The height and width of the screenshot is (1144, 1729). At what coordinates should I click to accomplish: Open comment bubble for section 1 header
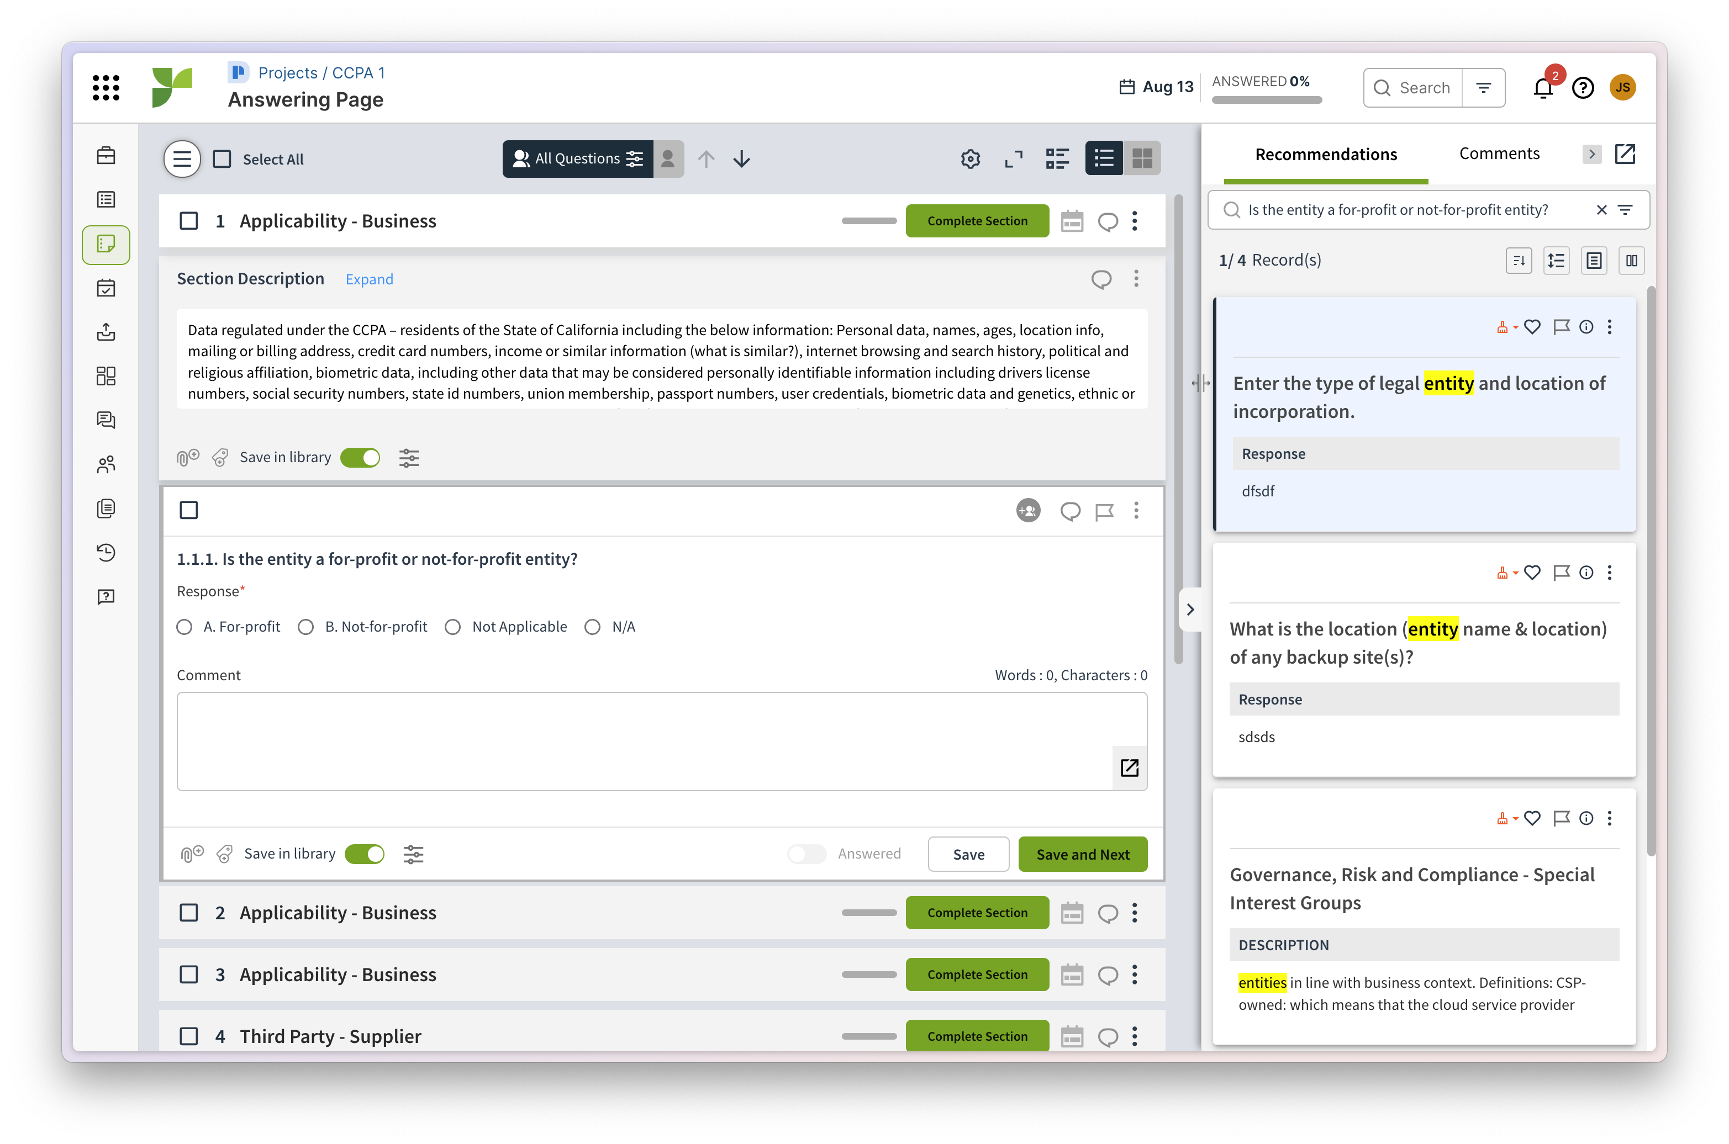click(1108, 221)
